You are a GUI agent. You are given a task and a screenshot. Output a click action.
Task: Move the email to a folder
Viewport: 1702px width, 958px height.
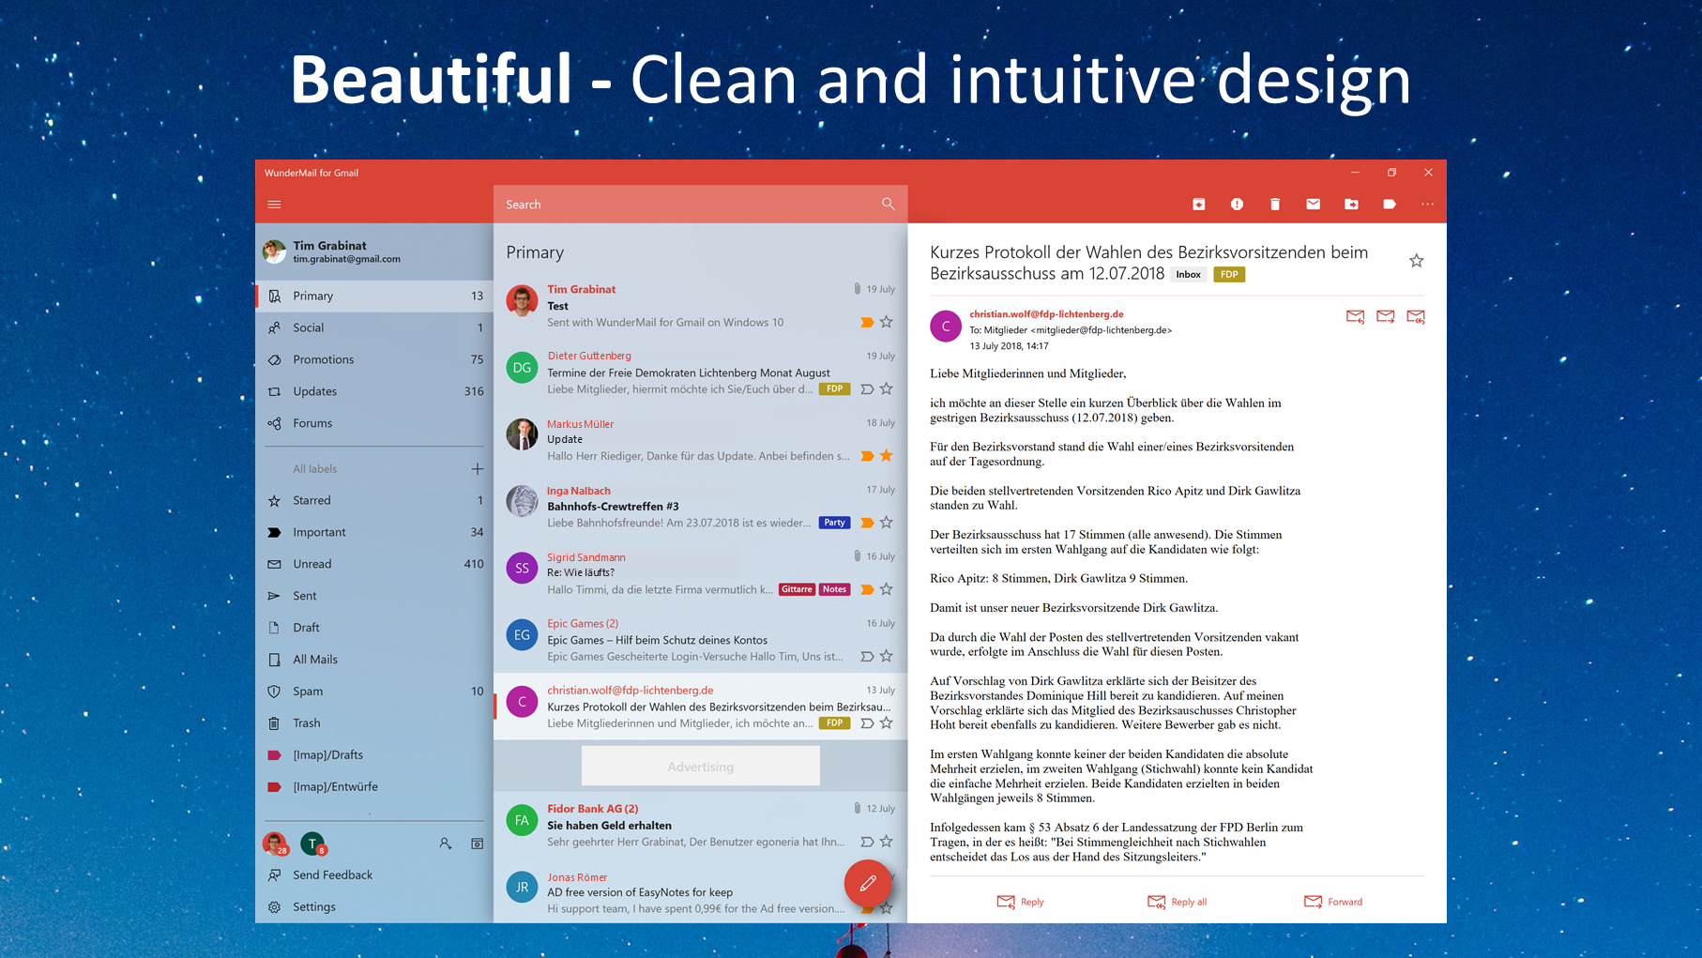click(1351, 204)
